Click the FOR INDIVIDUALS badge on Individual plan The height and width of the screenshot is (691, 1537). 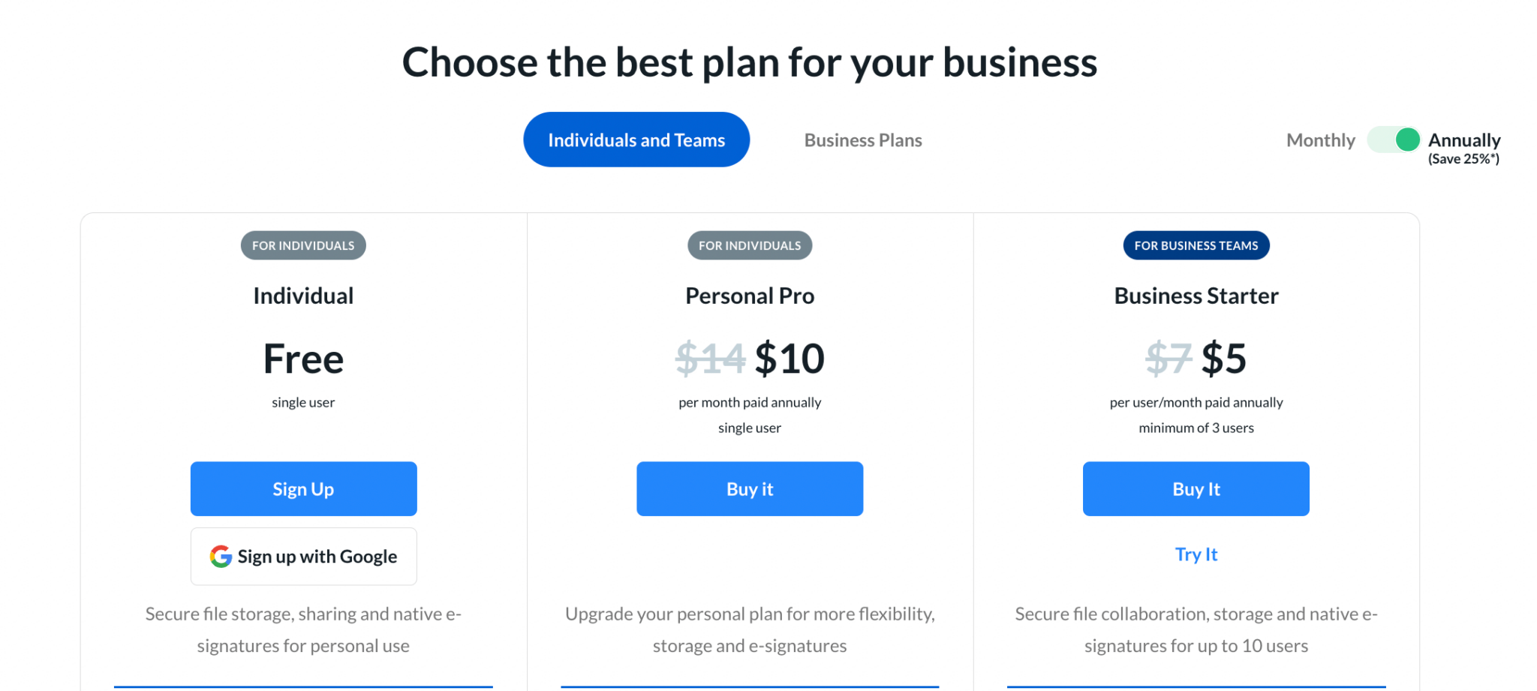point(302,245)
